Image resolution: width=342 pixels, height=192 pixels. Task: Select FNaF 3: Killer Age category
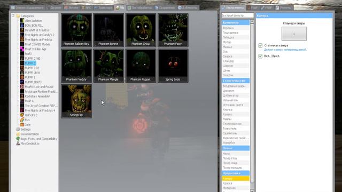[35, 49]
